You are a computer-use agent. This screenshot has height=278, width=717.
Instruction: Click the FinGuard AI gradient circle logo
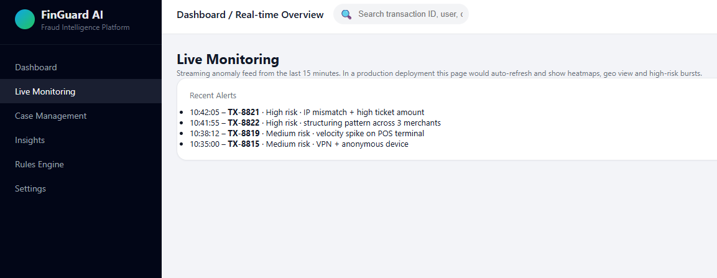point(25,19)
